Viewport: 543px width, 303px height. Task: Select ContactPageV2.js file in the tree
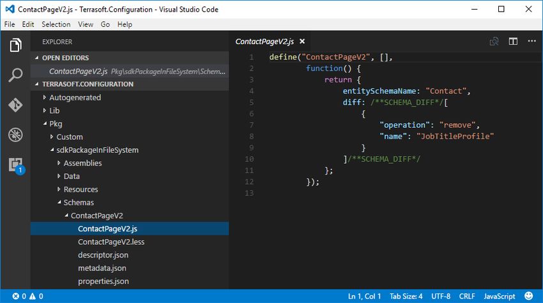130,228
